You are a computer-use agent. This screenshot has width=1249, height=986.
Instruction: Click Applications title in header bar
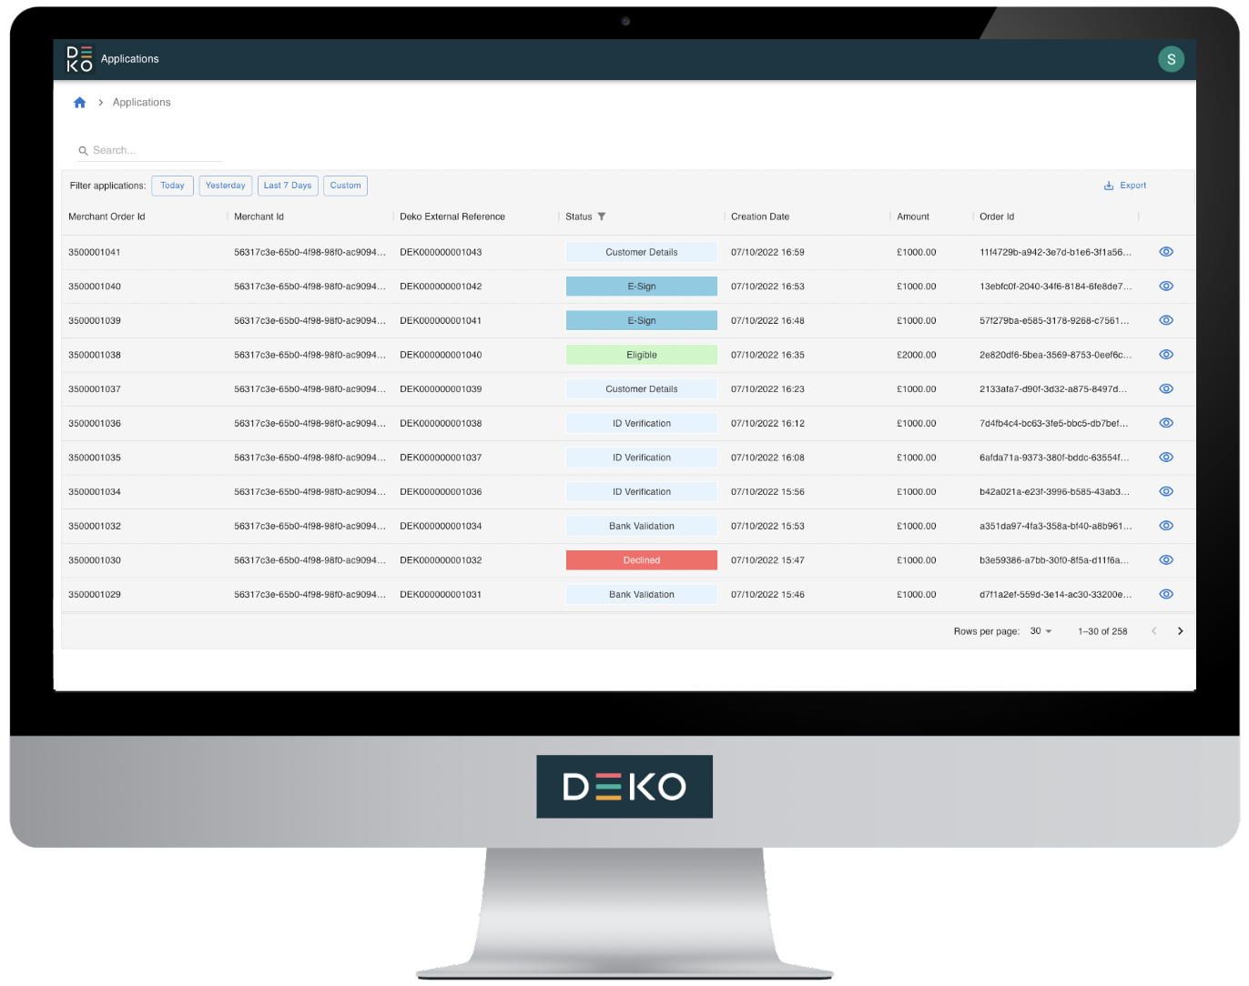click(x=129, y=59)
